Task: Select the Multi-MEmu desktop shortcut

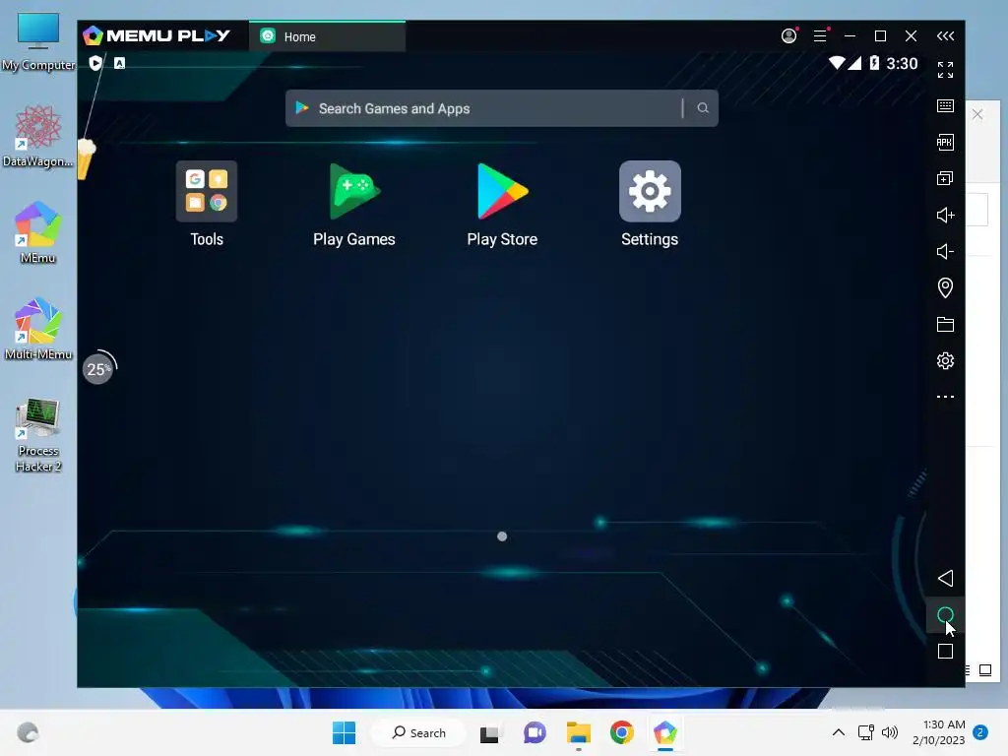Action: pos(38,329)
